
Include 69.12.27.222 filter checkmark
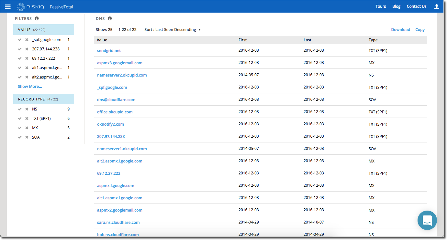[x=20, y=58]
